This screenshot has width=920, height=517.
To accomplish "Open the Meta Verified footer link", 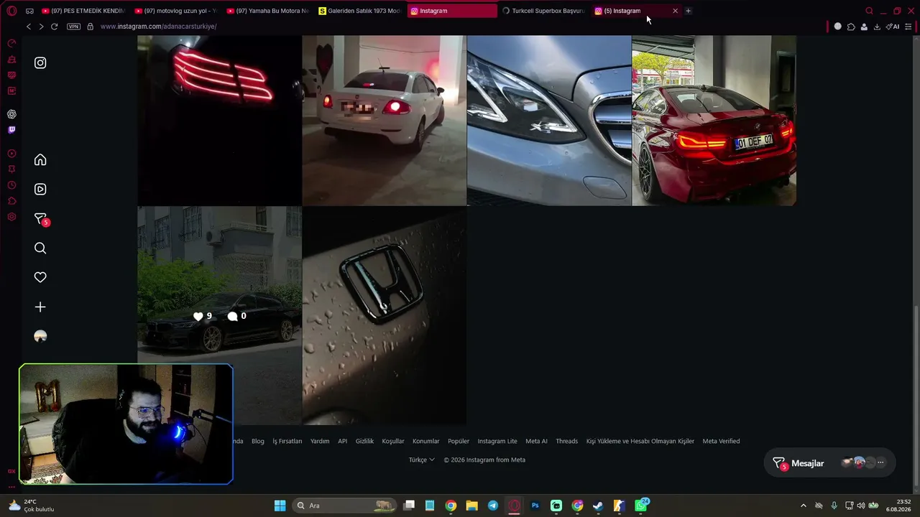I will (x=721, y=441).
